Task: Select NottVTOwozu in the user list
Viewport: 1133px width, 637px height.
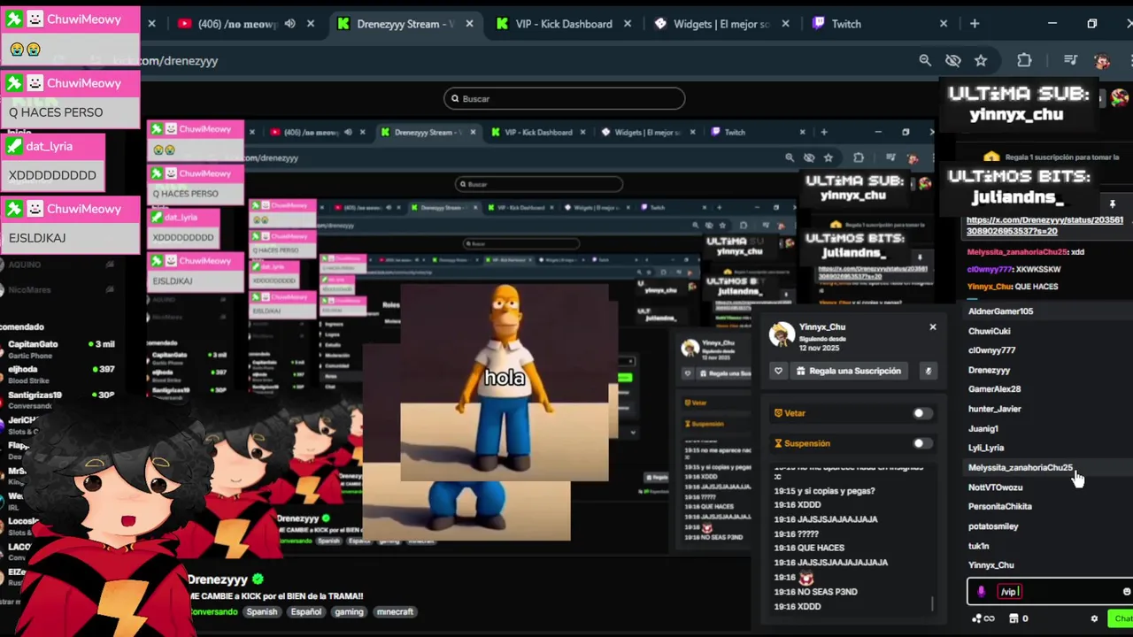Action: click(995, 487)
